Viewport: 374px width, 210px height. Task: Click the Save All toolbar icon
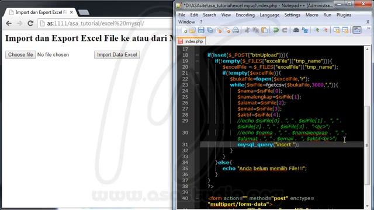coord(210,30)
